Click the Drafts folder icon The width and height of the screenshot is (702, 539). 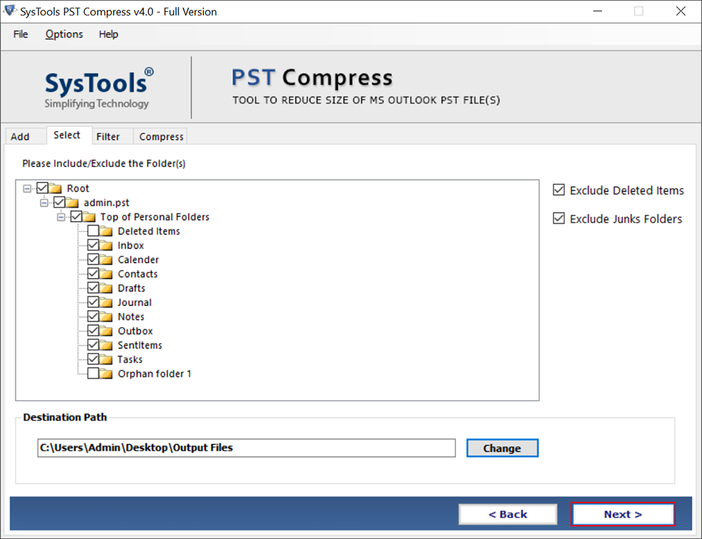(x=106, y=288)
